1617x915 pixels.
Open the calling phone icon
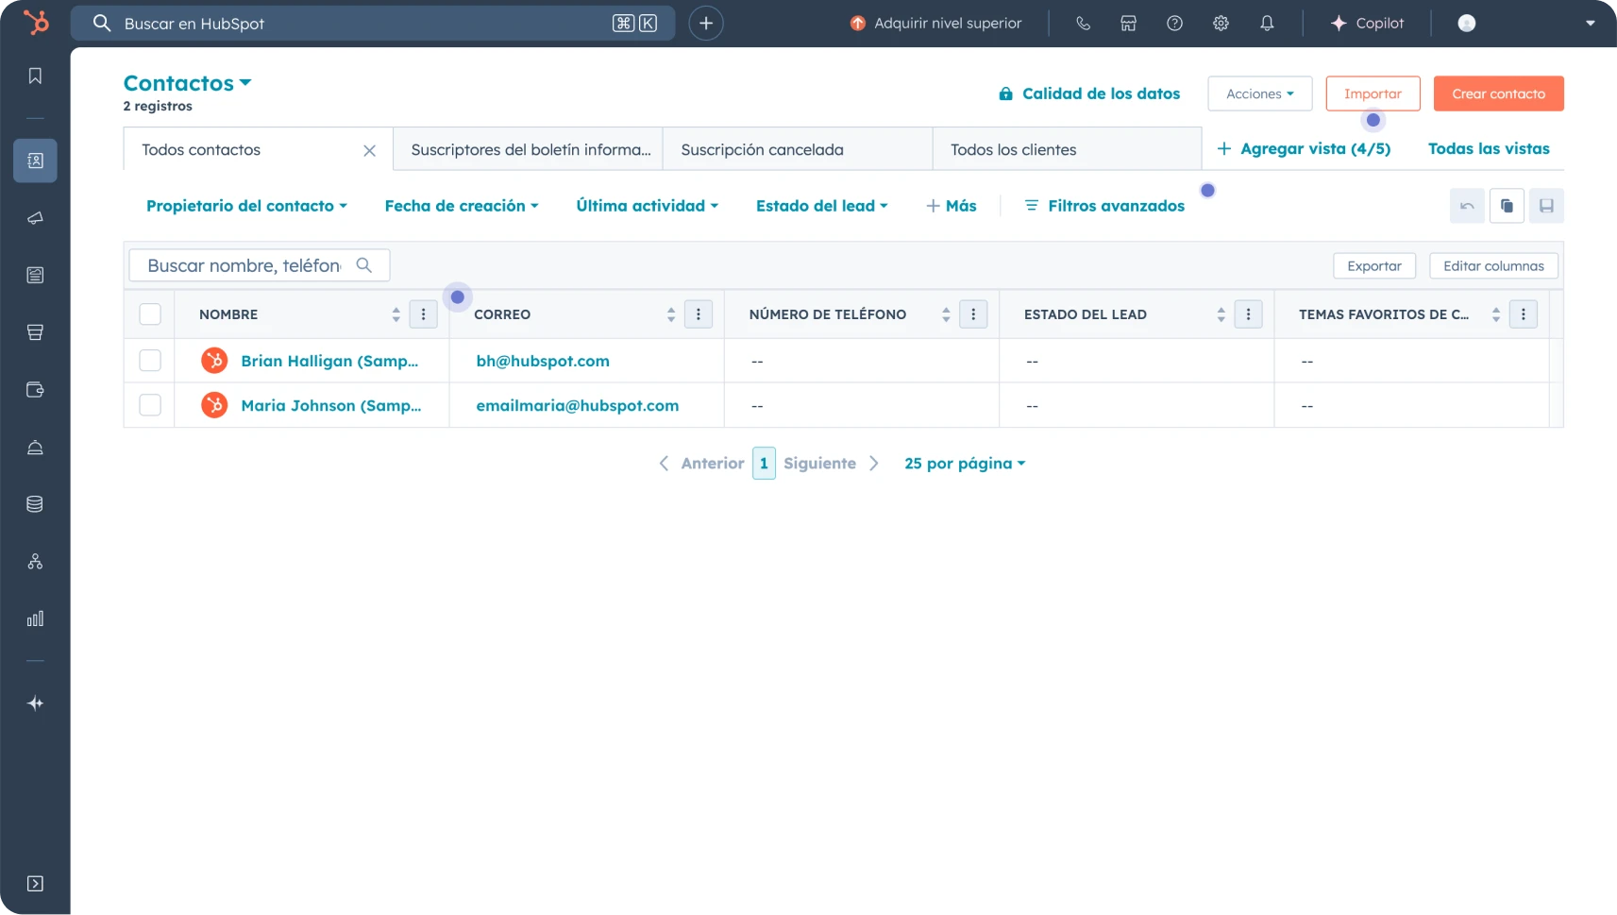1083,24
